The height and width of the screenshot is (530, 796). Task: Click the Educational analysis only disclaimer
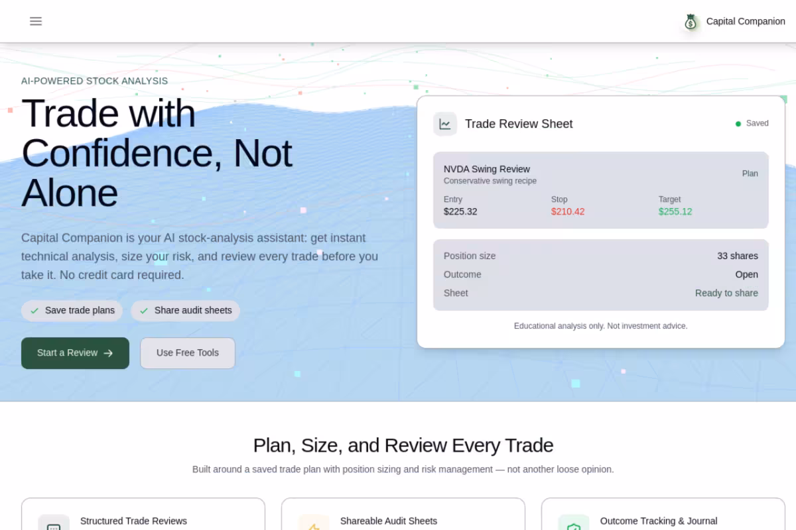601,326
